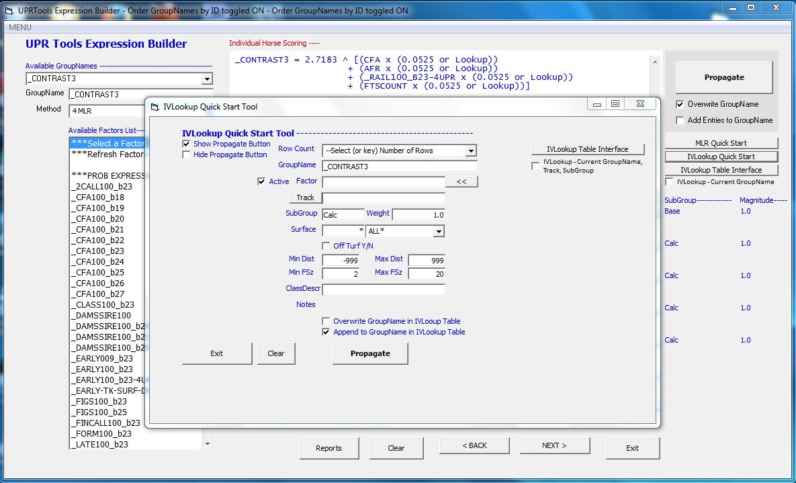Screen dimensions: 796x483
Task: Open the MENU menu
Action: click(x=19, y=28)
